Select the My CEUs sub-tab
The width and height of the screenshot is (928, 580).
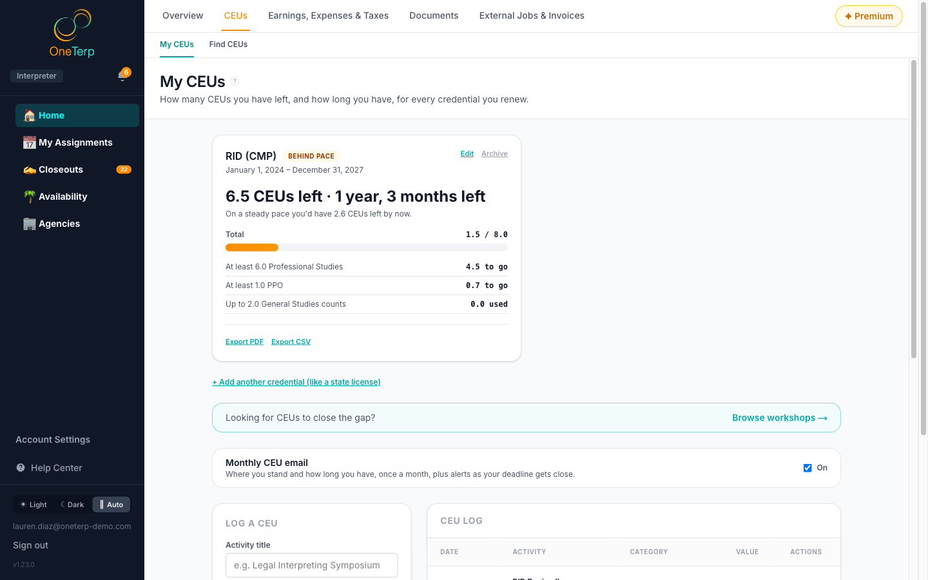point(177,44)
